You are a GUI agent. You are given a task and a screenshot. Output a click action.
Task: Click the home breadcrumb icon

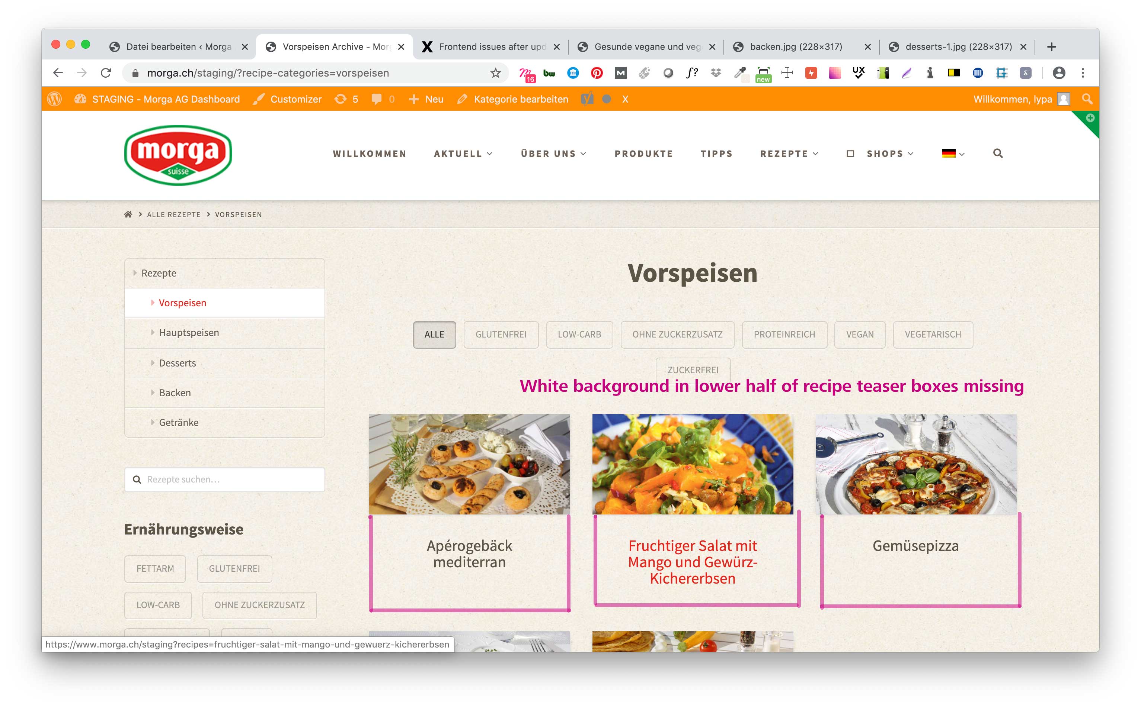pos(128,214)
